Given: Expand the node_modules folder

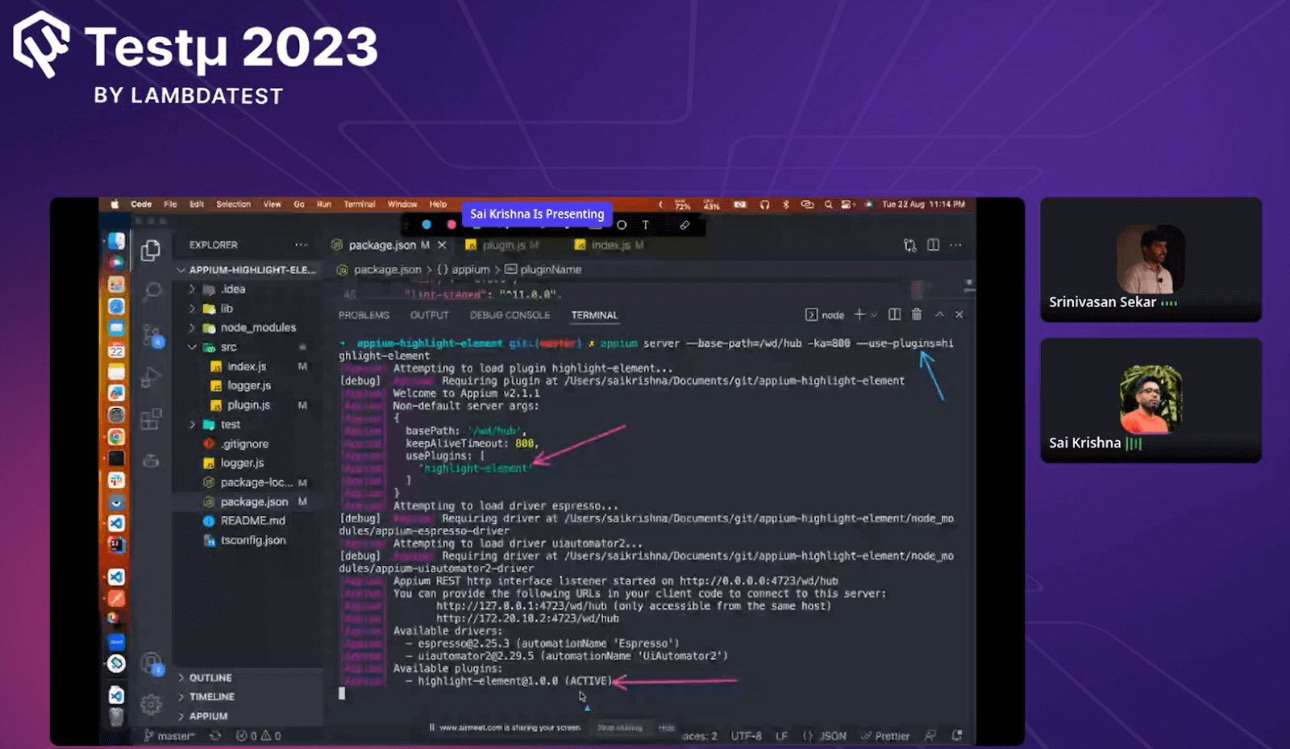Looking at the screenshot, I should pyautogui.click(x=192, y=328).
